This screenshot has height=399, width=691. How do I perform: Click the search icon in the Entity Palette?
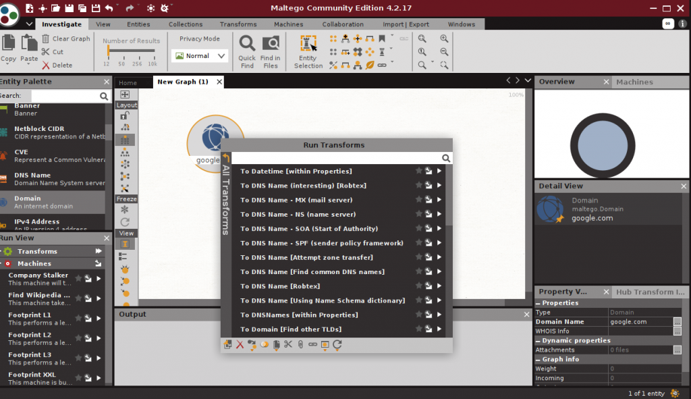(103, 96)
